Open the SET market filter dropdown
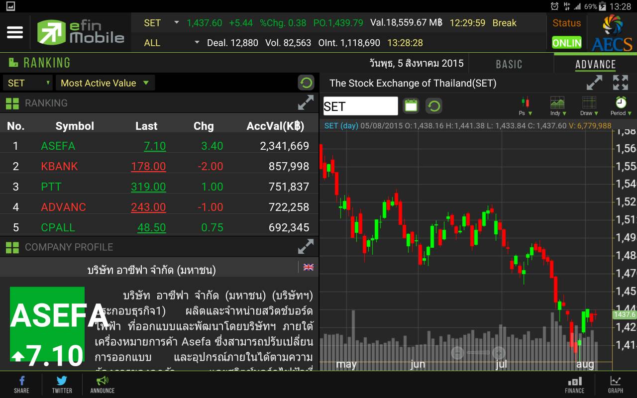 (27, 83)
